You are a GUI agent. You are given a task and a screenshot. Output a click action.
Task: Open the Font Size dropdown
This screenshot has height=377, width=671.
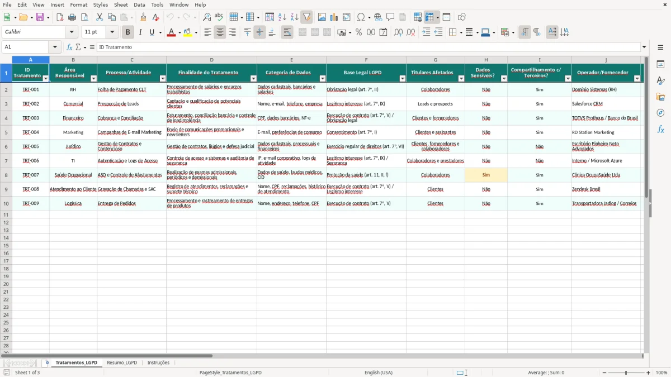pyautogui.click(x=112, y=32)
